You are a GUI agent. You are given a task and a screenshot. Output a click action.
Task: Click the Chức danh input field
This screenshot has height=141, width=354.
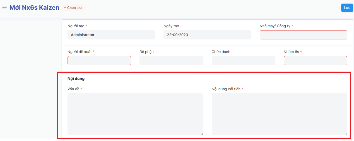(x=243, y=61)
